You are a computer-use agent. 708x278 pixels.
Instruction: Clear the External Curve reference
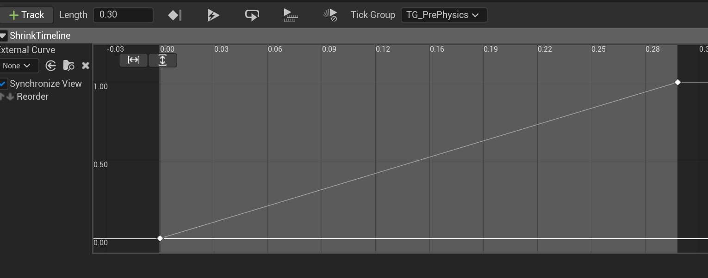(x=85, y=66)
